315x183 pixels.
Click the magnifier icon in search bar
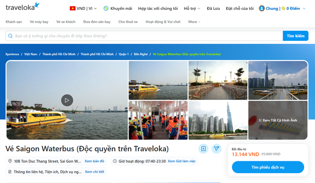coord(10,36)
